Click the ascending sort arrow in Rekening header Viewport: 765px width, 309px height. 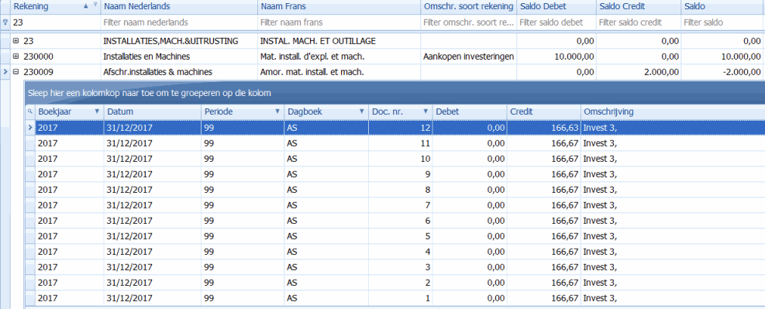point(86,5)
